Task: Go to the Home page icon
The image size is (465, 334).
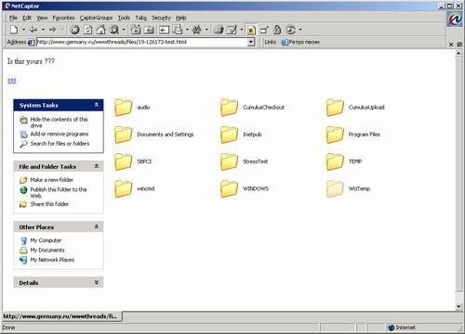Action: 100,30
